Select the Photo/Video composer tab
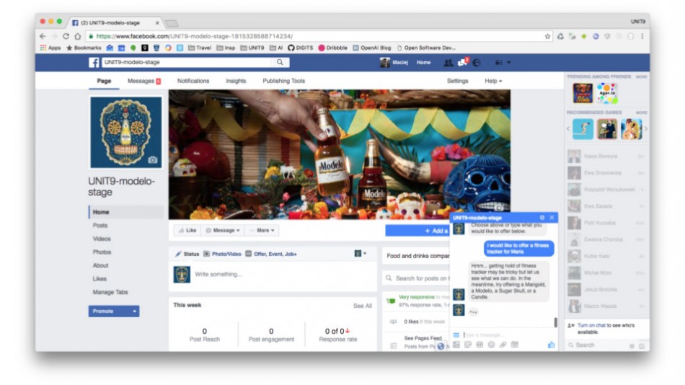The height and width of the screenshot is (385, 685). pos(222,254)
